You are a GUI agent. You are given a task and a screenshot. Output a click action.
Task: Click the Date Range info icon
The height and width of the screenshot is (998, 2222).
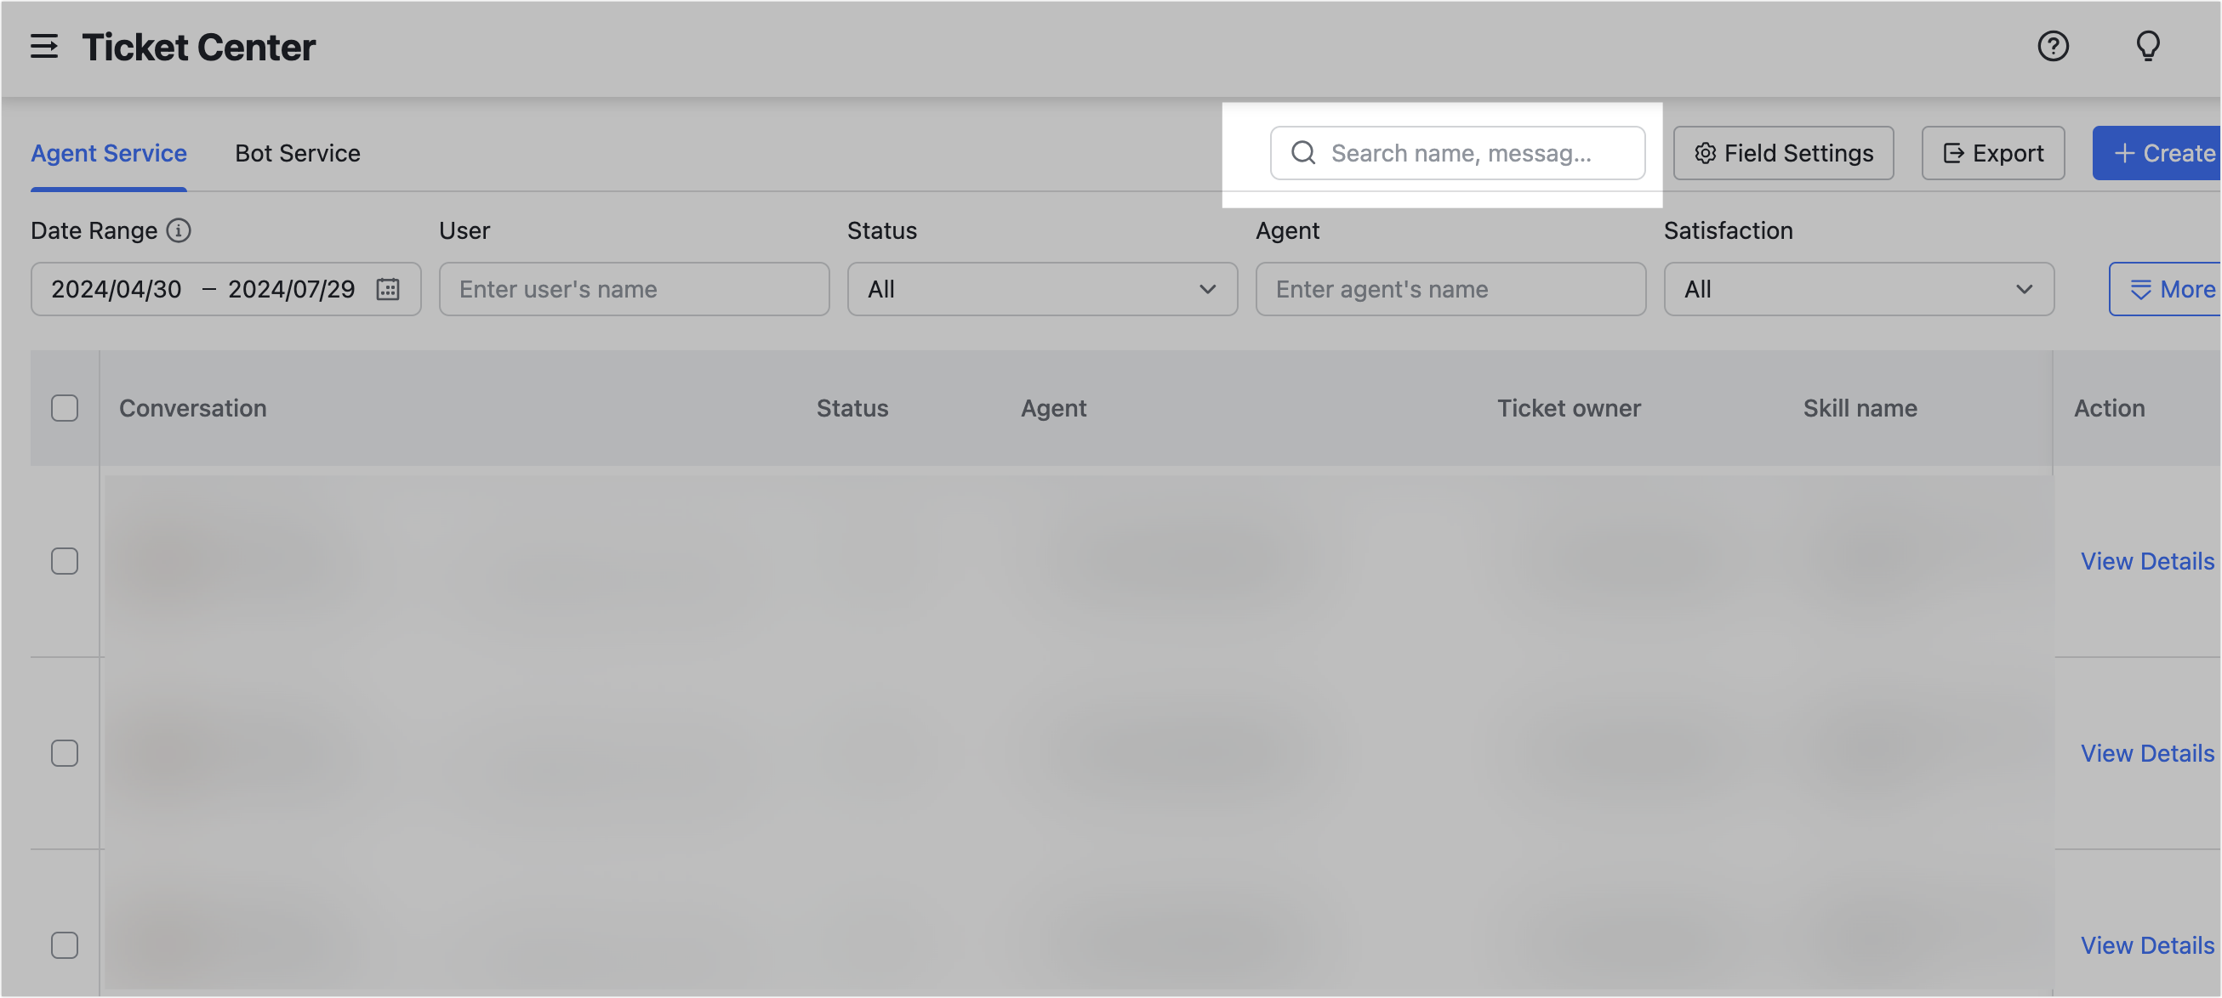coord(179,230)
